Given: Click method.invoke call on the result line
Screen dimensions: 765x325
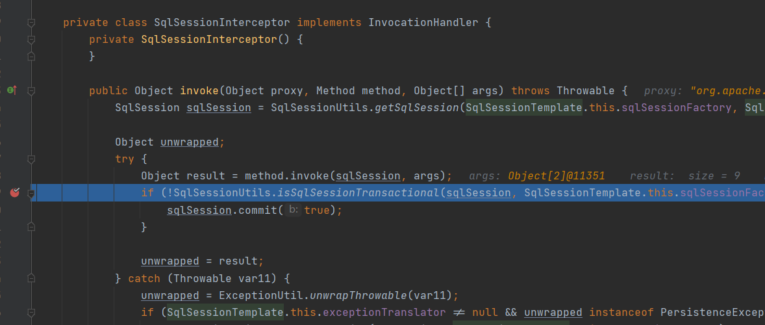Looking at the screenshot, I should (x=287, y=175).
